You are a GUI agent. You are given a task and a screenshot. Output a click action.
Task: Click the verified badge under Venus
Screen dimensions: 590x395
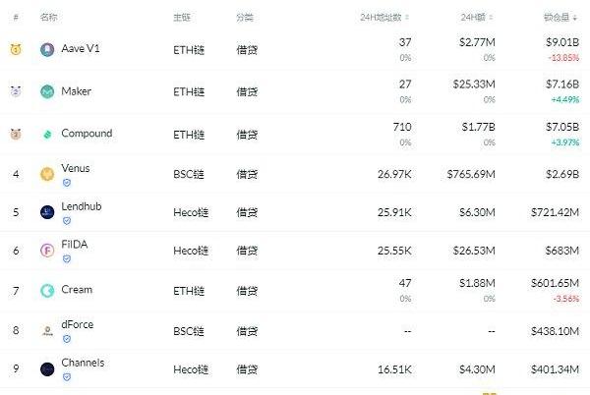coord(67,183)
